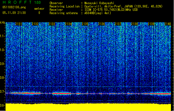Click the 1.1 kHz axis label
The width and height of the screenshot is (174, 111).
pos(2,36)
